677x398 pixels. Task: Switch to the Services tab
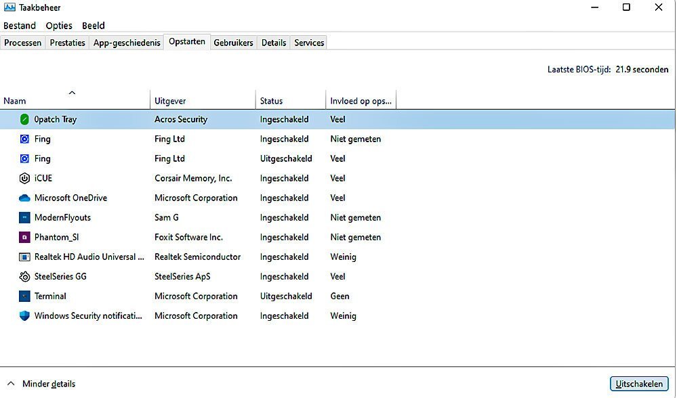[309, 43]
